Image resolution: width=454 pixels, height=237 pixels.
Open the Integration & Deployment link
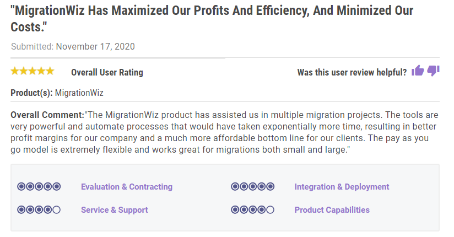pos(342,187)
